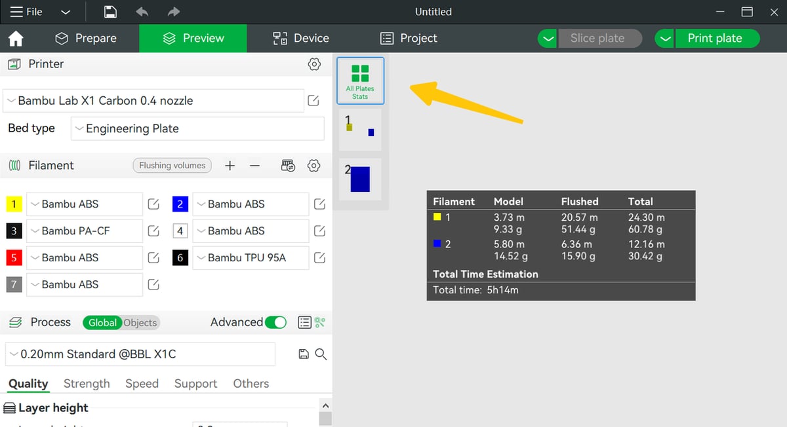The width and height of the screenshot is (787, 427).
Task: Open filament 1 Bambu ABS dropdown
Action: click(85, 204)
